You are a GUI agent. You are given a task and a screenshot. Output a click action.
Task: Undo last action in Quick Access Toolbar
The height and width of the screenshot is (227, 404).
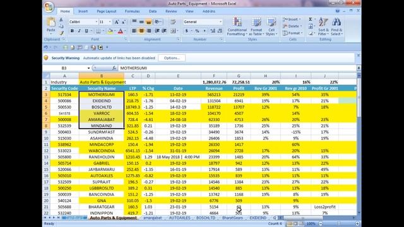[46, 47]
